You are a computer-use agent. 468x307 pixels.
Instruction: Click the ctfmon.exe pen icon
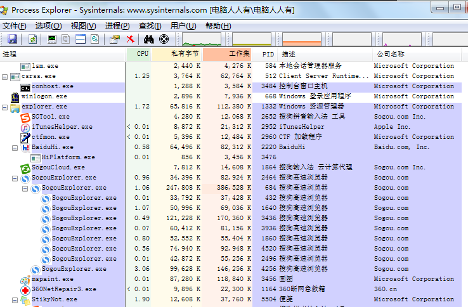[25, 138]
